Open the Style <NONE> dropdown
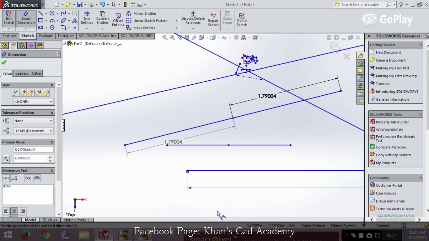This screenshot has width=429, height=241. click(33, 102)
